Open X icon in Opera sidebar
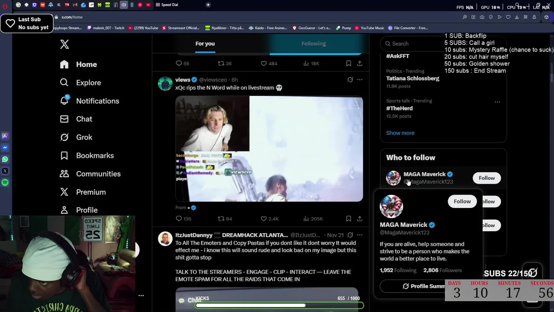554x312 pixels. (5, 171)
